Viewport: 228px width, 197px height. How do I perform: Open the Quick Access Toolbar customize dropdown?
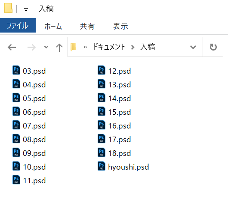pos(26,10)
